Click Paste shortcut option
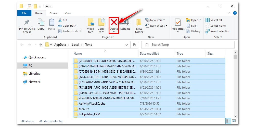The height and width of the screenshot is (127, 255). [x=70, y=31]
